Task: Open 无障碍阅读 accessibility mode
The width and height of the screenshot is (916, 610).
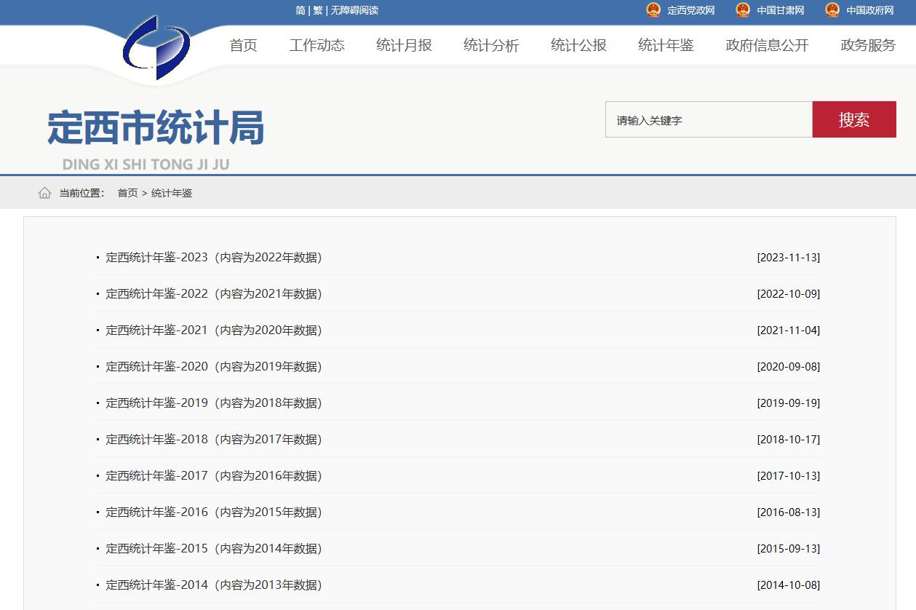Action: pyautogui.click(x=354, y=10)
